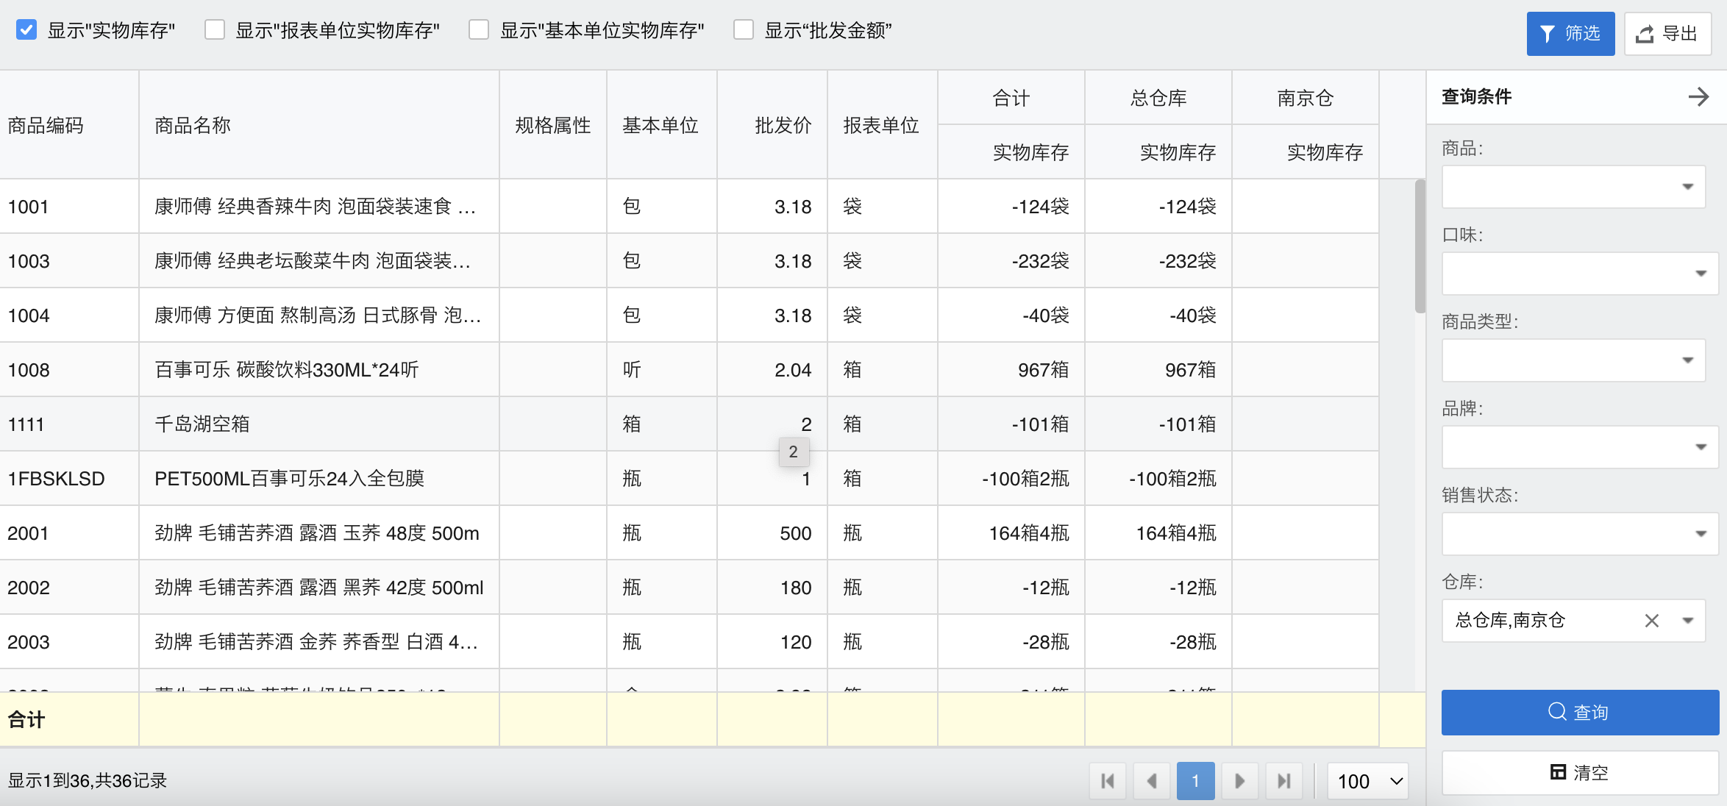Go to last page icon

click(1284, 781)
